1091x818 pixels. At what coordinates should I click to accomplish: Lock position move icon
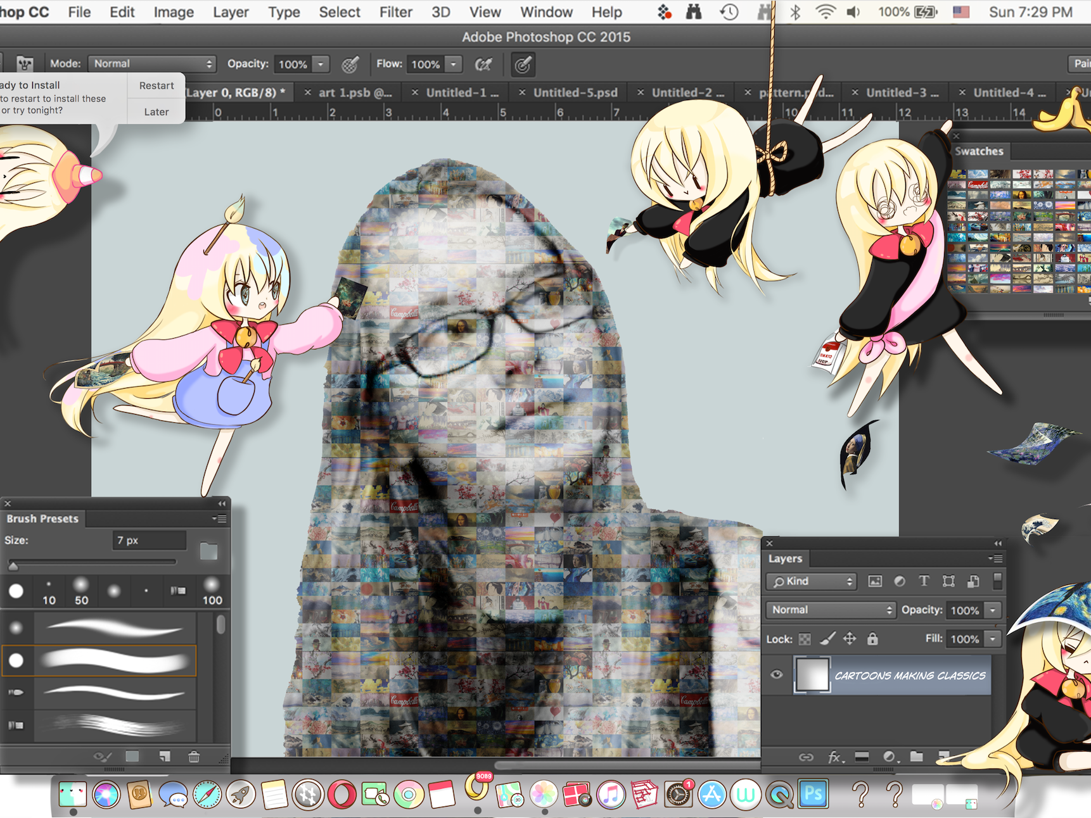coord(850,639)
